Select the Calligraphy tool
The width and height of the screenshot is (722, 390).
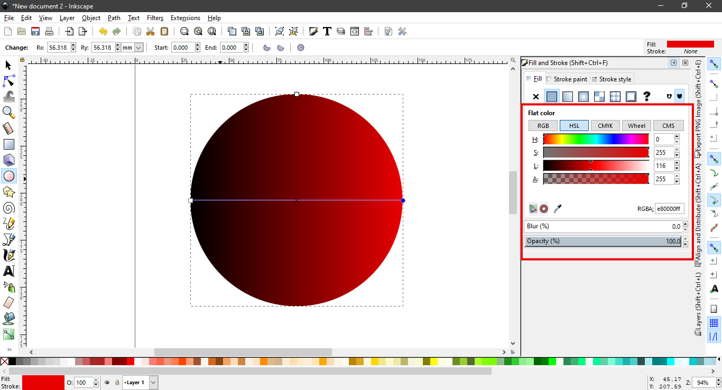point(8,255)
